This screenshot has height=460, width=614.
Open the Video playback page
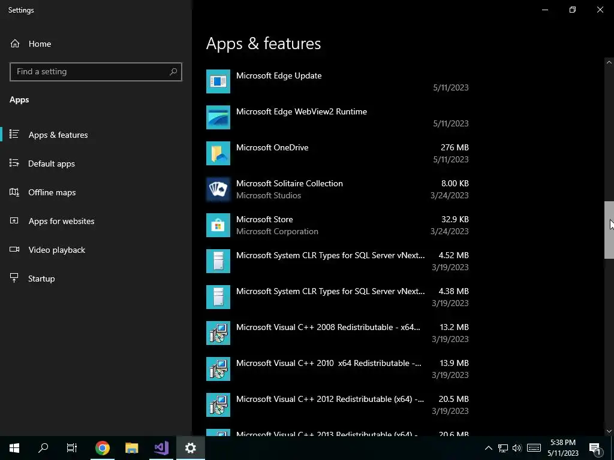click(96, 250)
